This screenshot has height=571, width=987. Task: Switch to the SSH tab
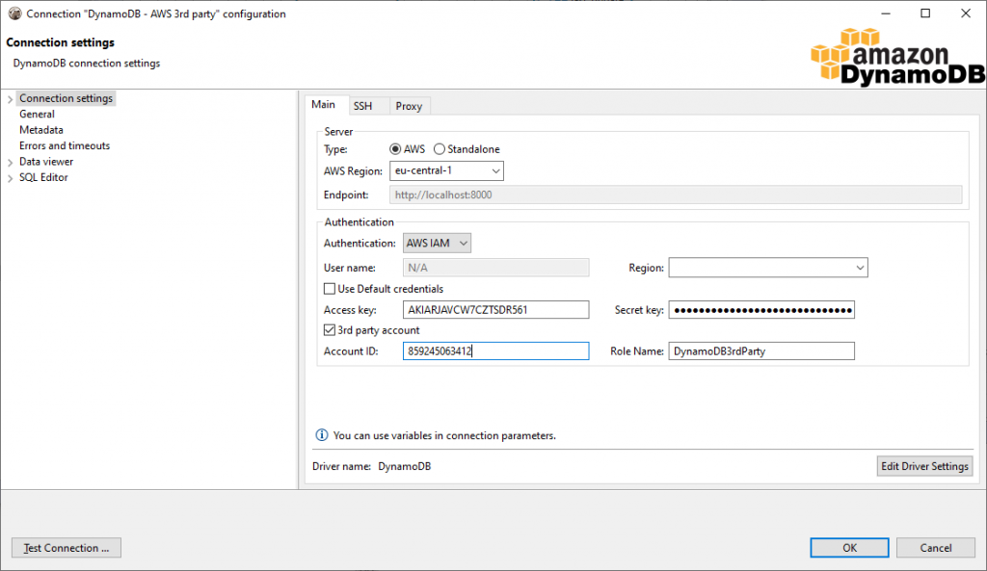click(362, 106)
